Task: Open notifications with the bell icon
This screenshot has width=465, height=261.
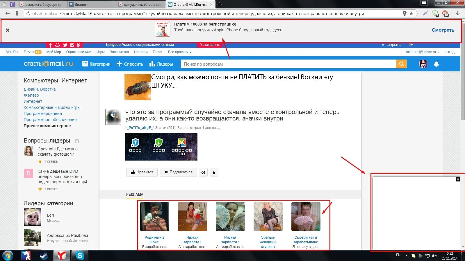Action: pyautogui.click(x=436, y=64)
